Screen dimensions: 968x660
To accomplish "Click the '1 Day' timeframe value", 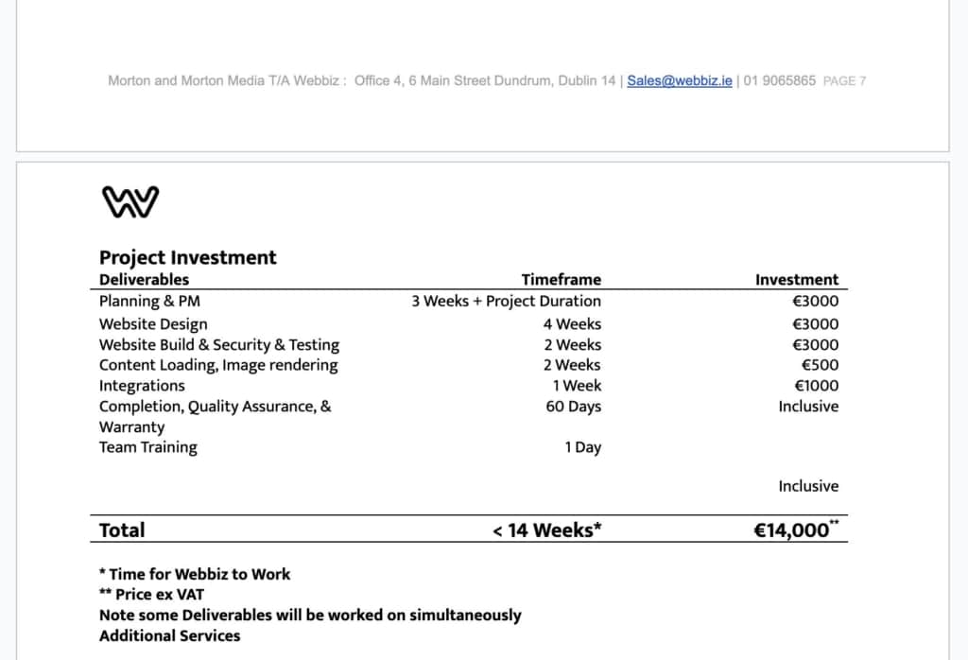I will pos(582,447).
